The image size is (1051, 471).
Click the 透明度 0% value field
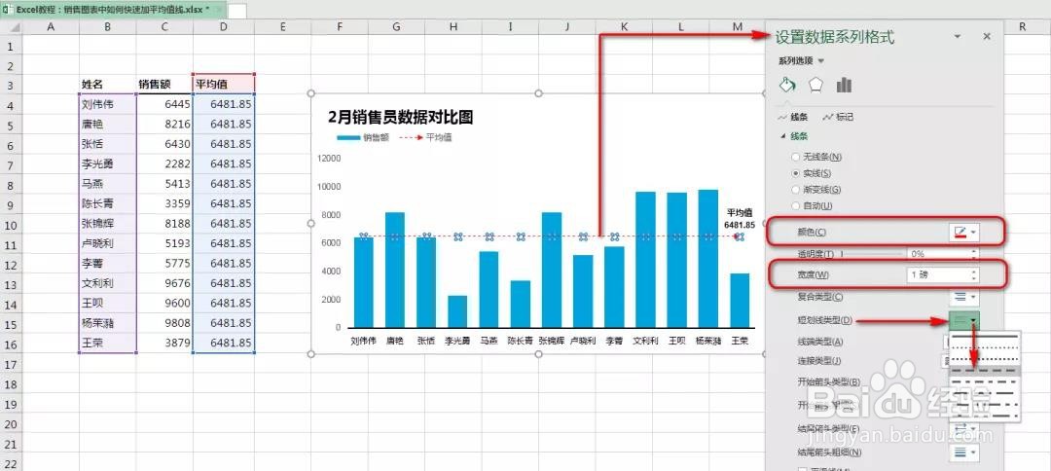pyautogui.click(x=937, y=254)
